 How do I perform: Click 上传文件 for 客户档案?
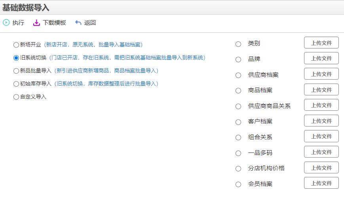(321, 121)
